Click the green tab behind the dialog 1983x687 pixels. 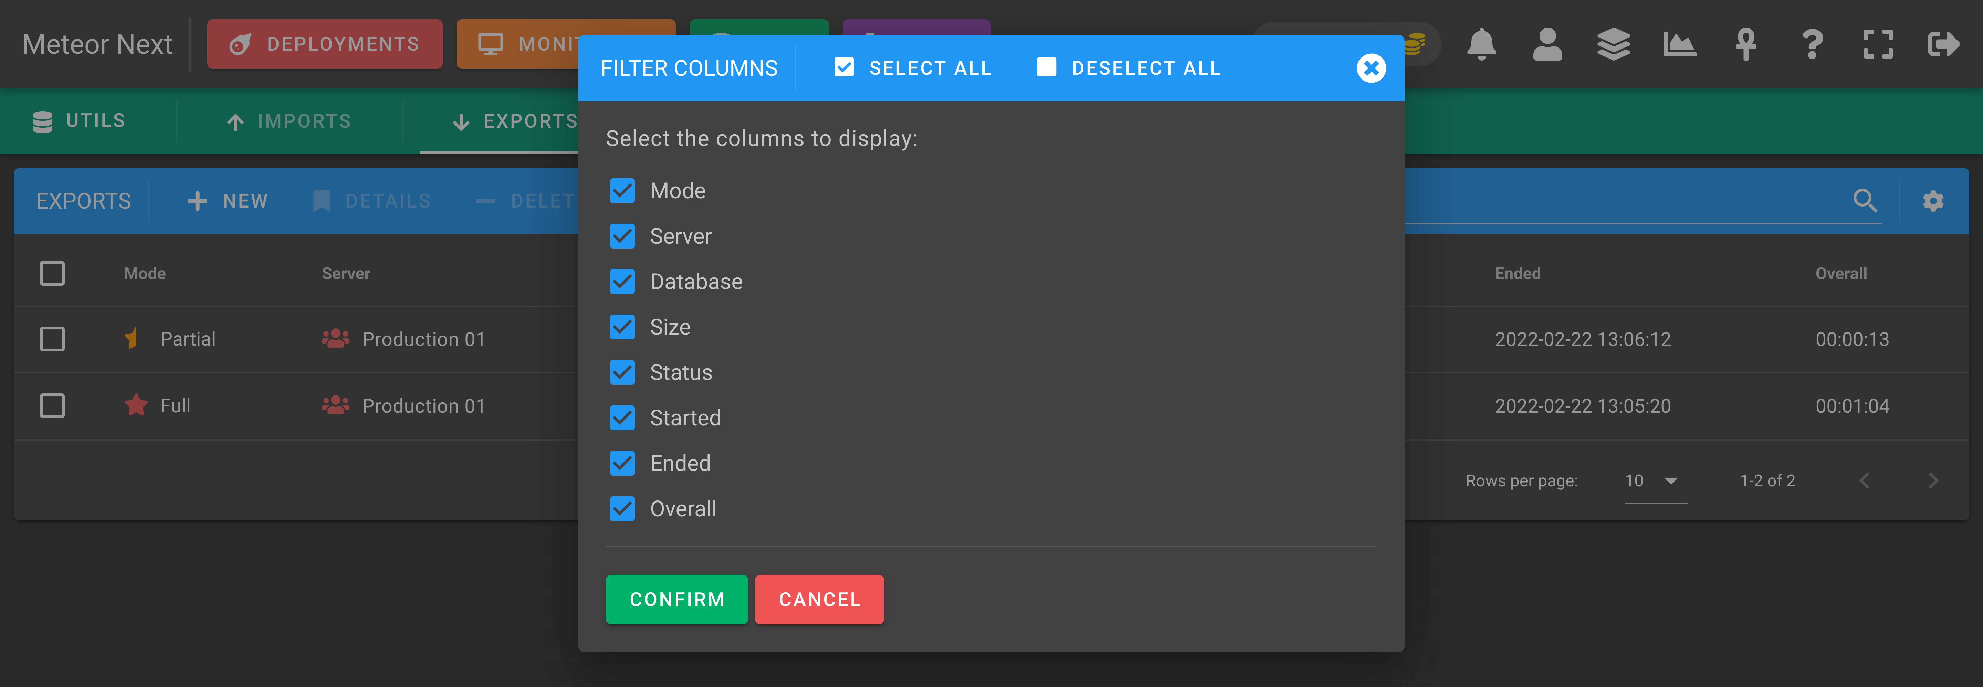point(759,27)
